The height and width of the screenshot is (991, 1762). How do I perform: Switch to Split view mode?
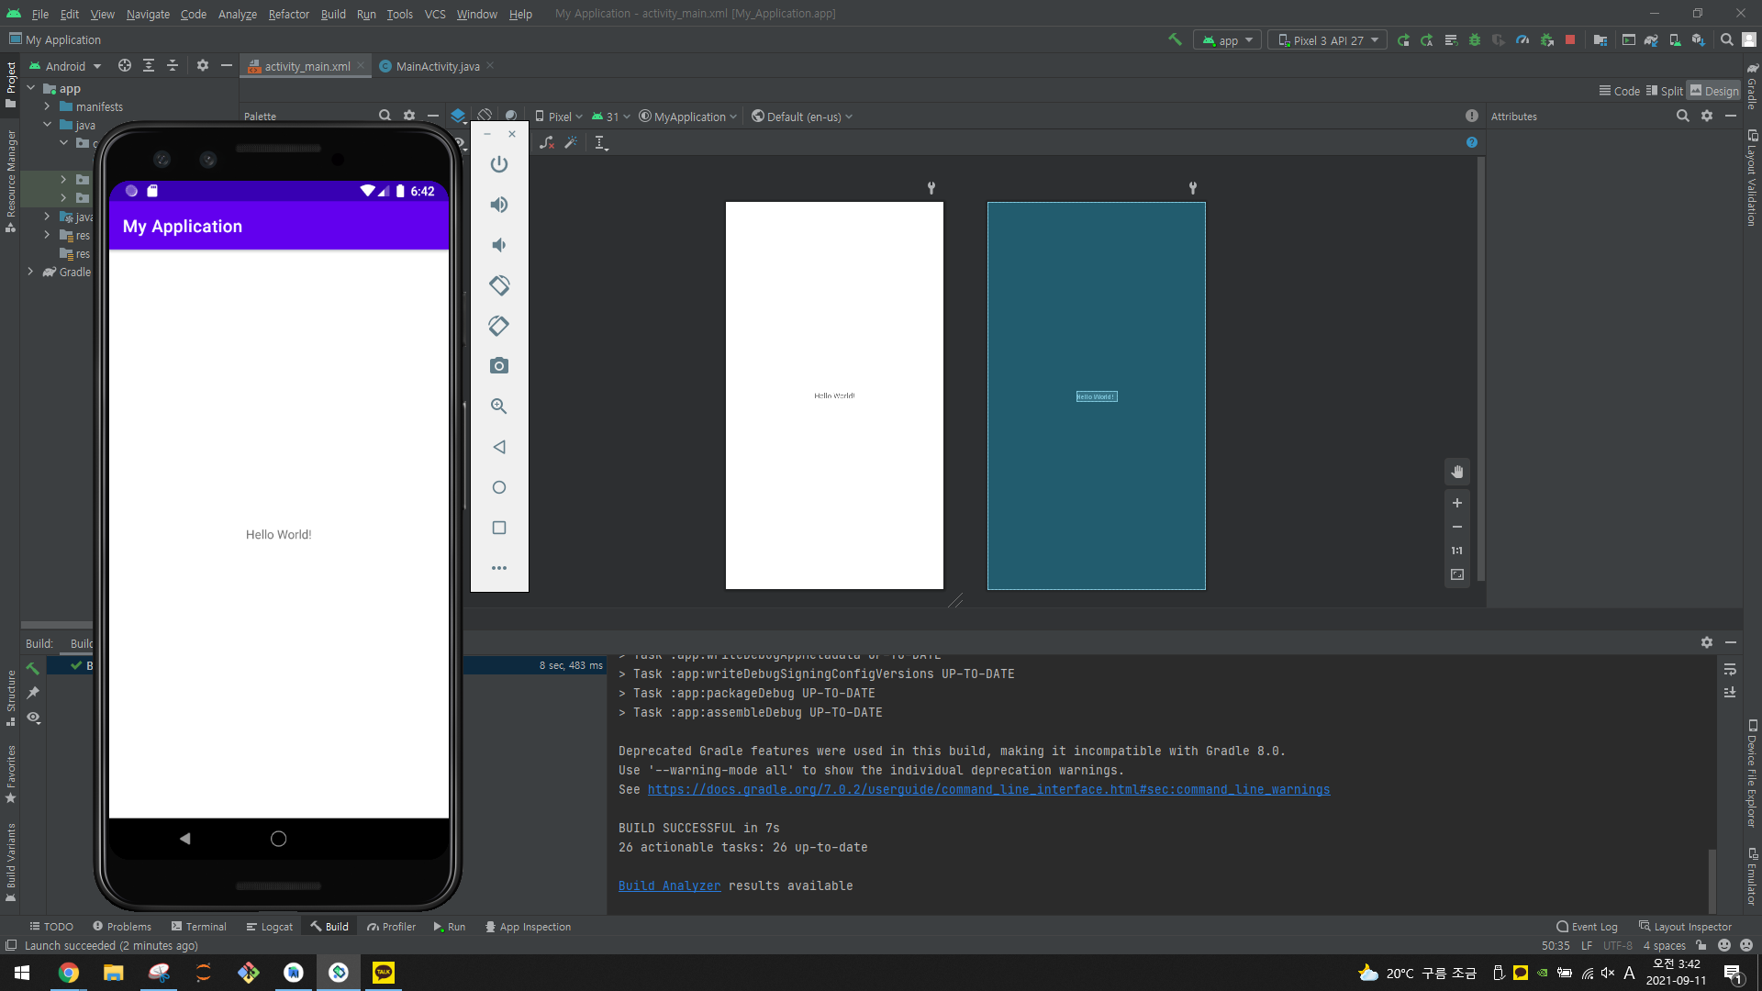(1664, 91)
